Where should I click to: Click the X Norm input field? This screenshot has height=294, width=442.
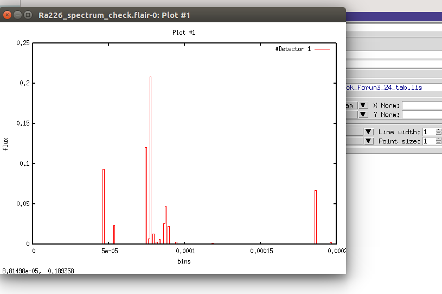422,105
